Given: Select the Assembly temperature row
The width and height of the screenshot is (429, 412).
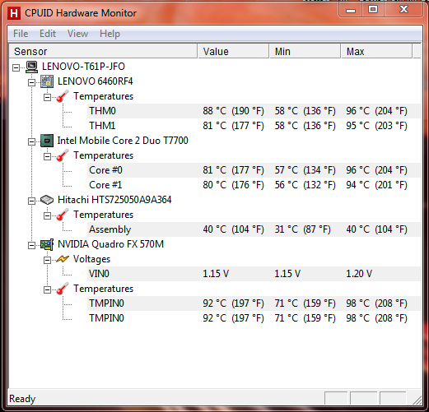Looking at the screenshot, I should coord(254,229).
